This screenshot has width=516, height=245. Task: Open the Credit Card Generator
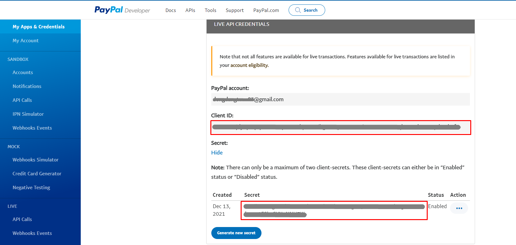pos(37,173)
